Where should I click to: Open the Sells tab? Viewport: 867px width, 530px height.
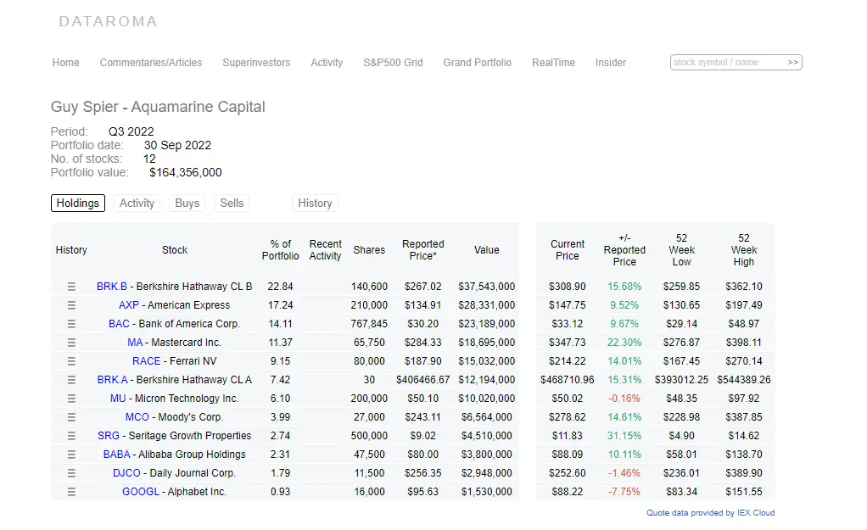click(x=232, y=204)
